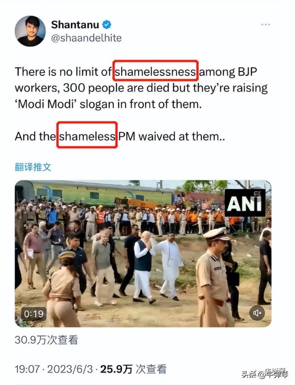Click the Prime Minister in video frame
The width and height of the screenshot is (295, 385).
(143, 267)
